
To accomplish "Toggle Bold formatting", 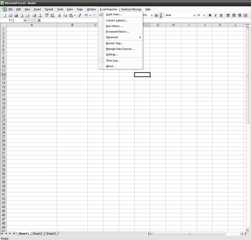I will (210, 15).
